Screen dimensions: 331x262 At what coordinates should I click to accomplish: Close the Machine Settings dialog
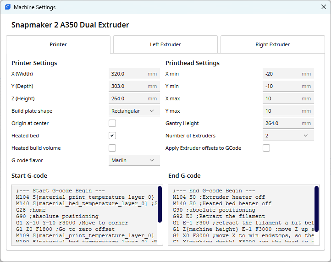click(323, 7)
